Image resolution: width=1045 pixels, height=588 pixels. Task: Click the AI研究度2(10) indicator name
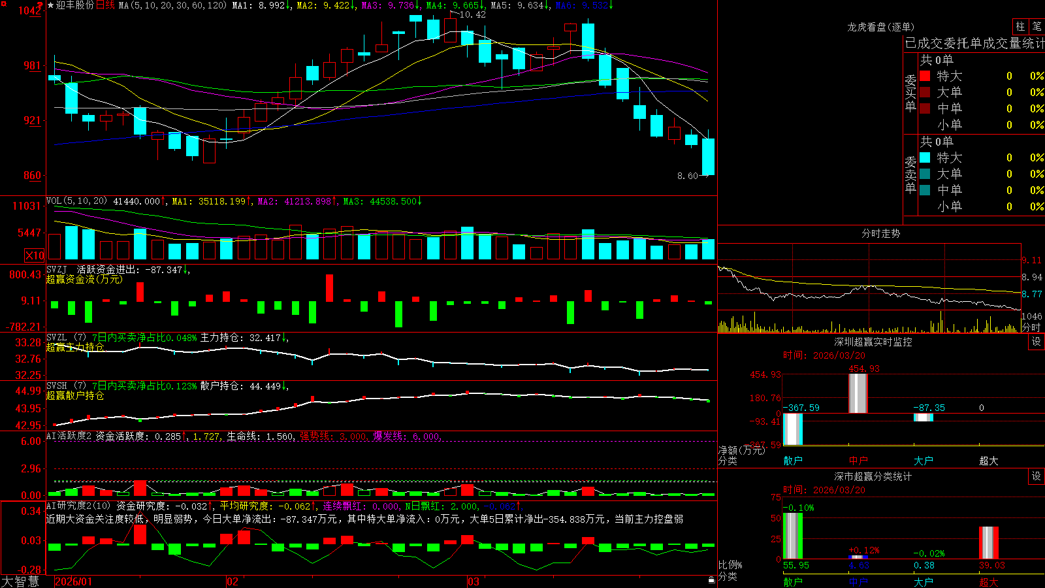(x=78, y=506)
